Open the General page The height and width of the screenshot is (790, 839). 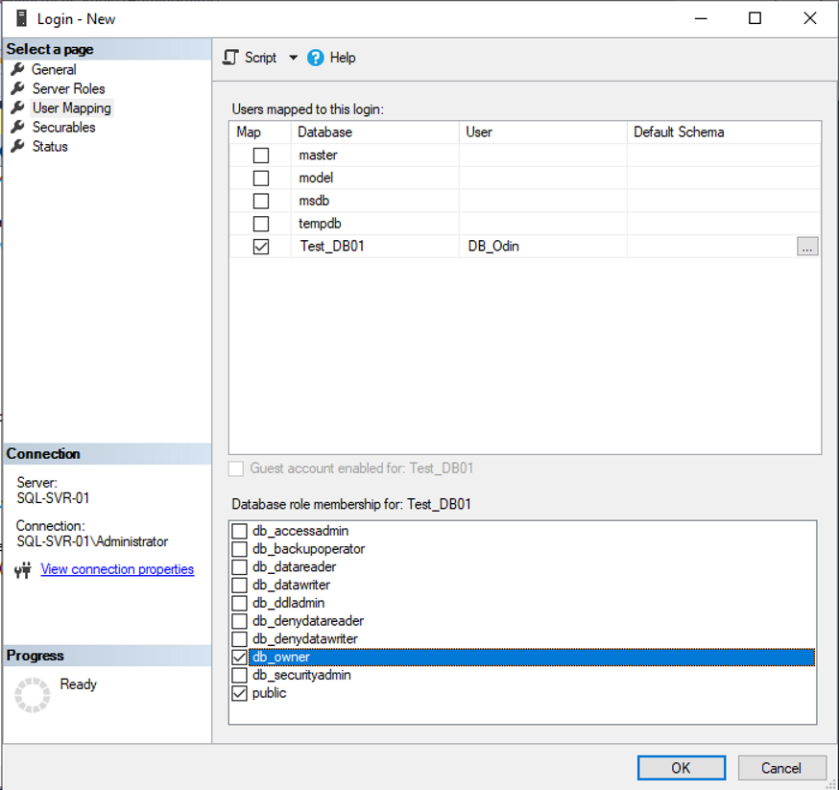click(54, 69)
